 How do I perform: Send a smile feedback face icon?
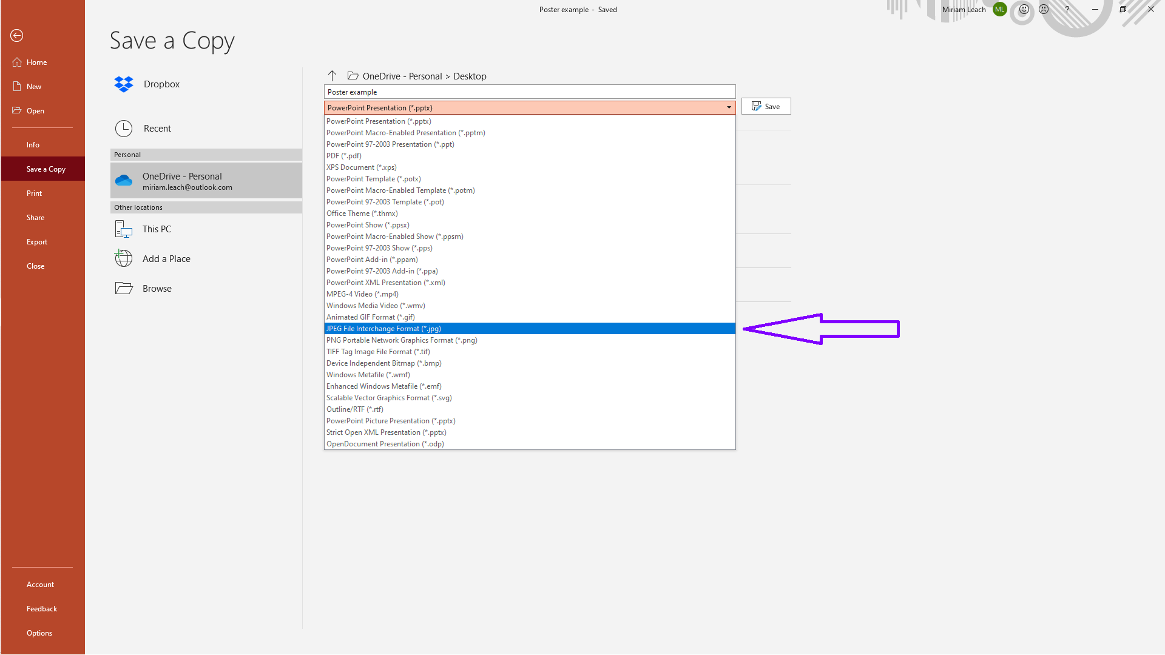(x=1024, y=9)
